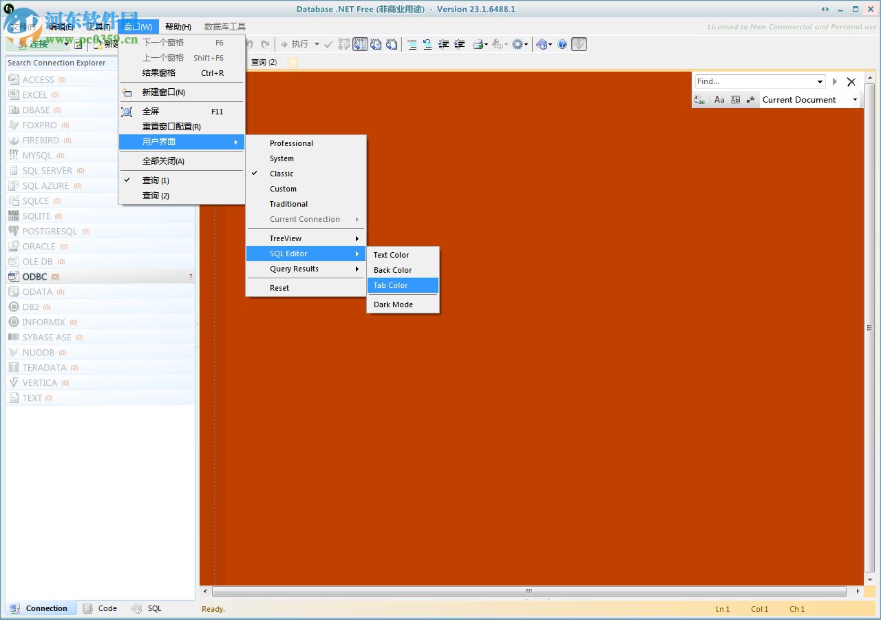
Task: Toggle Match Case (Aa) in find panel
Action: [719, 100]
